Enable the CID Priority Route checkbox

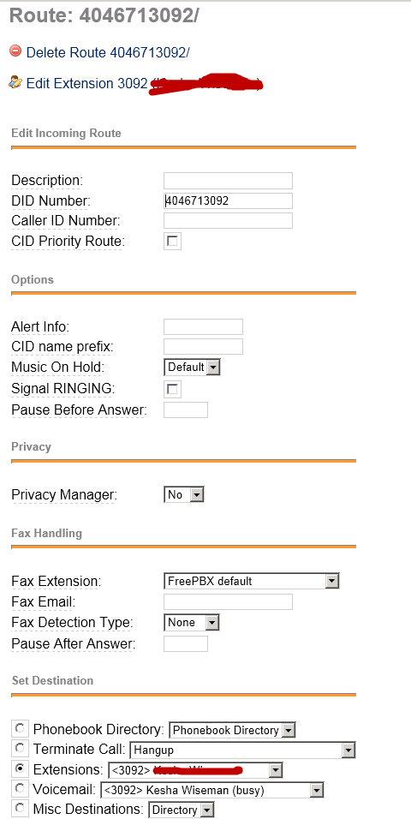click(x=172, y=242)
